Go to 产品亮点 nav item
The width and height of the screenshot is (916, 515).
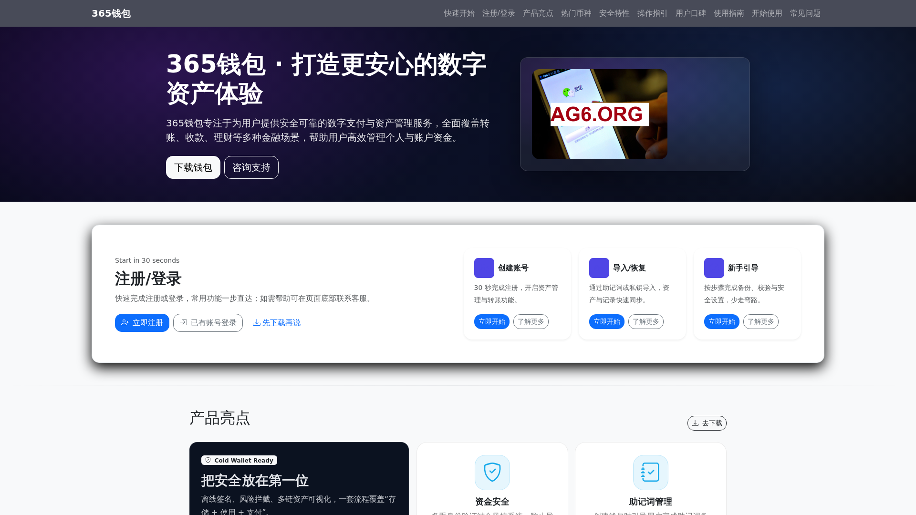538,13
